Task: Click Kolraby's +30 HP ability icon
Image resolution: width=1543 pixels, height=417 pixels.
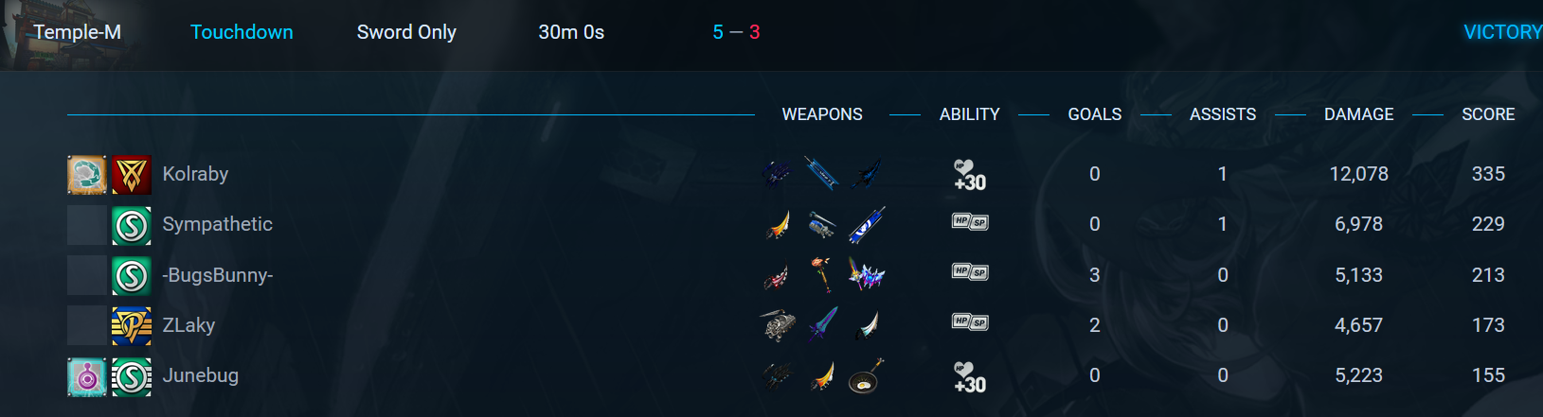Action: 969,175
